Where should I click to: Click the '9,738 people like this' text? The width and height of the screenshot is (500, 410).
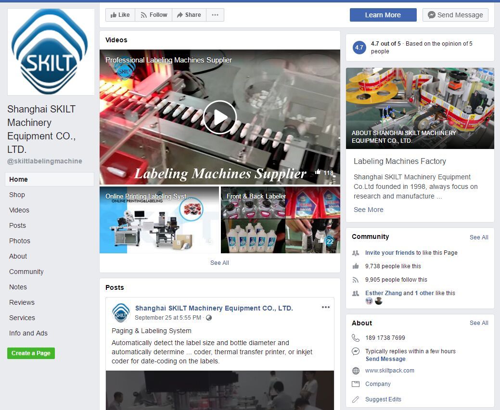pyautogui.click(x=393, y=266)
